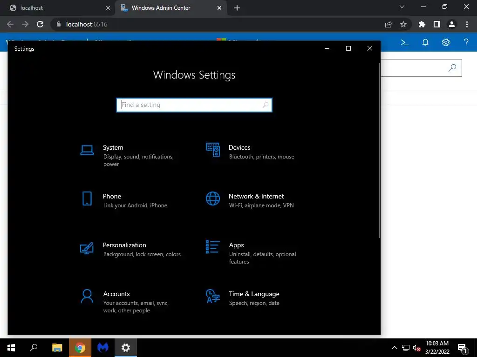
Task: Open System settings category
Action: coord(128,156)
